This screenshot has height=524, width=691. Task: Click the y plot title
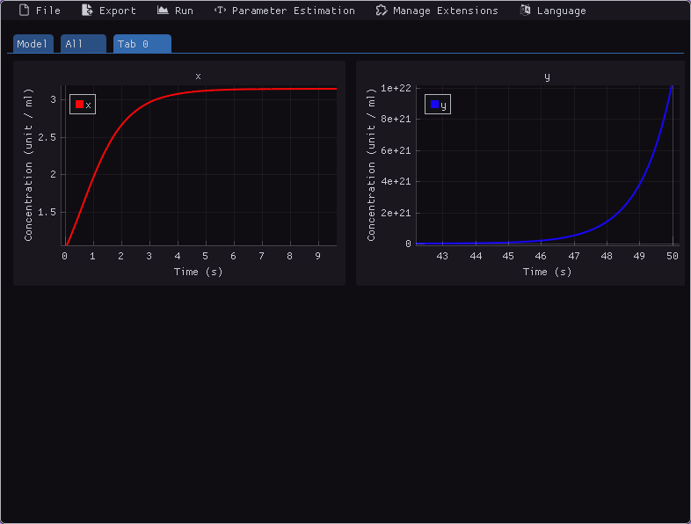(x=547, y=77)
